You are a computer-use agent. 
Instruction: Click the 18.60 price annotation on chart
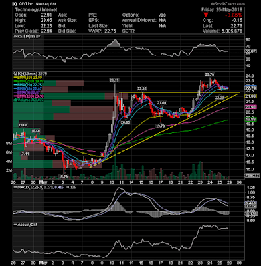pos(35,131)
